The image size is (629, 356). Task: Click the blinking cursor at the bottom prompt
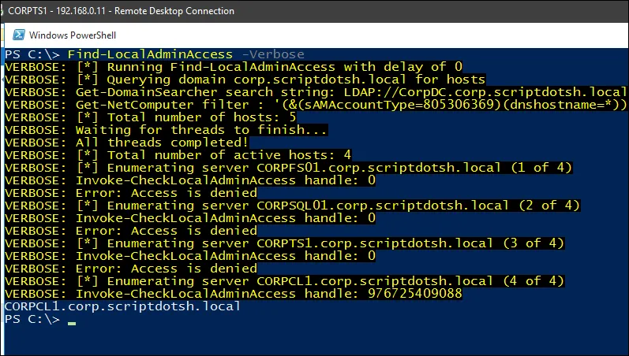pos(72,322)
